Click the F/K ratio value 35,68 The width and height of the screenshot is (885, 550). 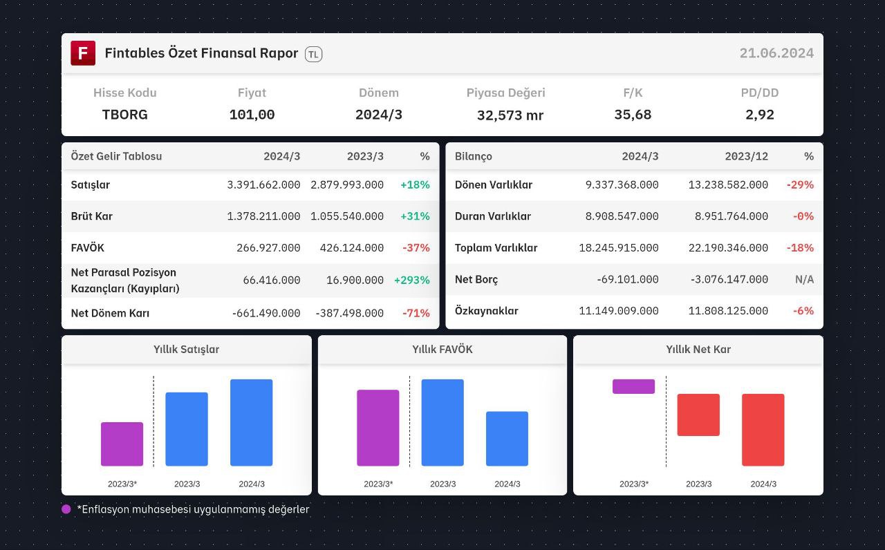coord(633,115)
